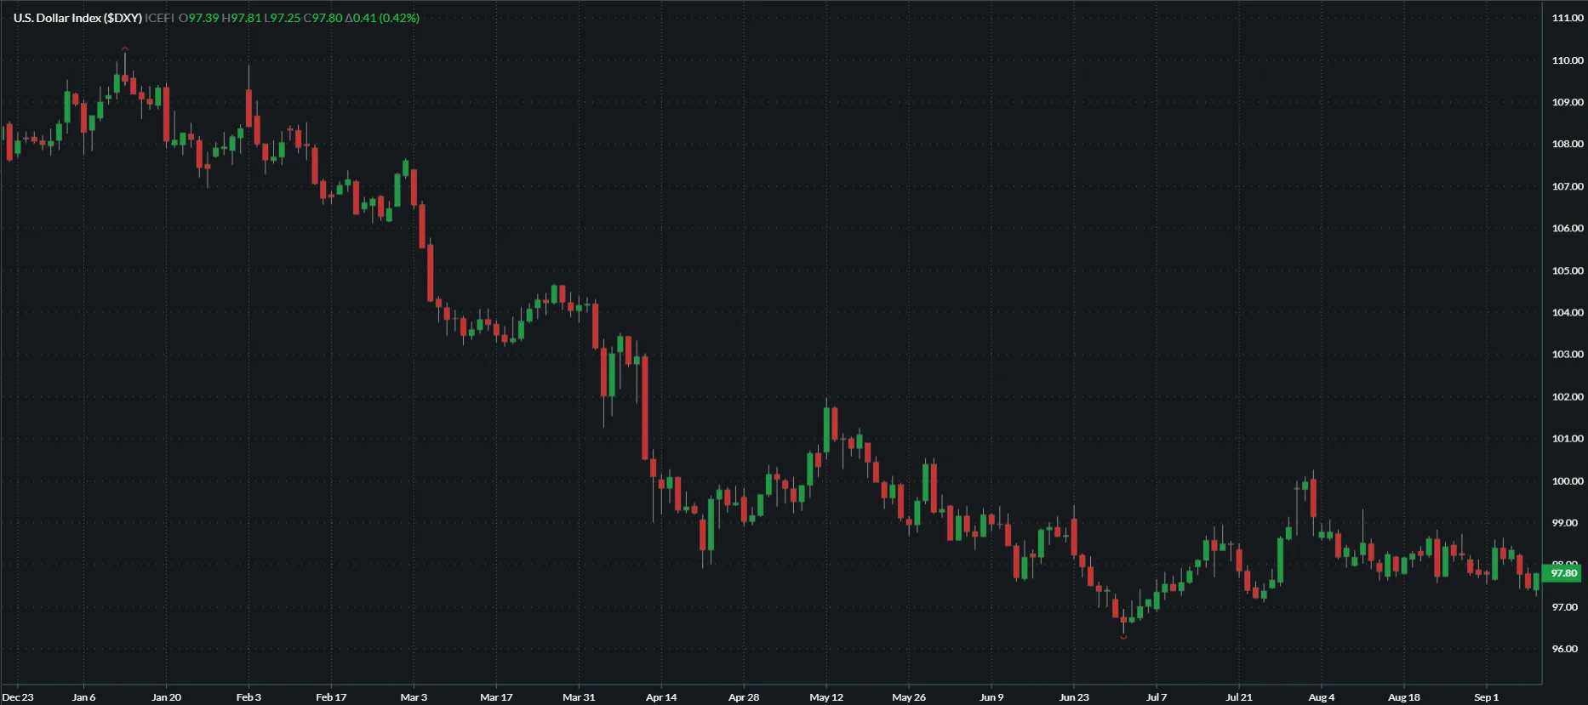Select the Mar 3 date label on time axis
The width and height of the screenshot is (1588, 705).
pos(414,697)
